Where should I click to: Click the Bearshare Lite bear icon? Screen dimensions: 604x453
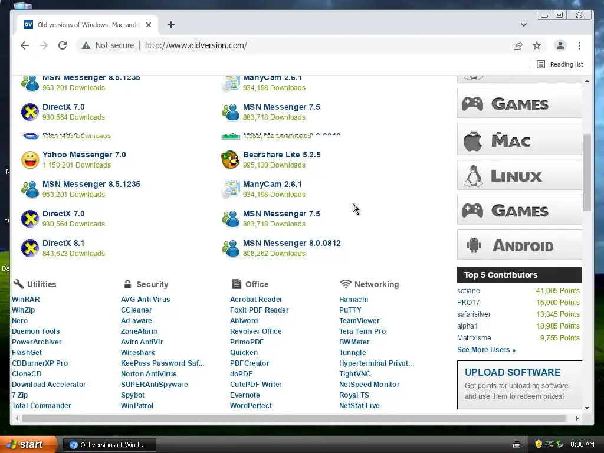point(231,159)
